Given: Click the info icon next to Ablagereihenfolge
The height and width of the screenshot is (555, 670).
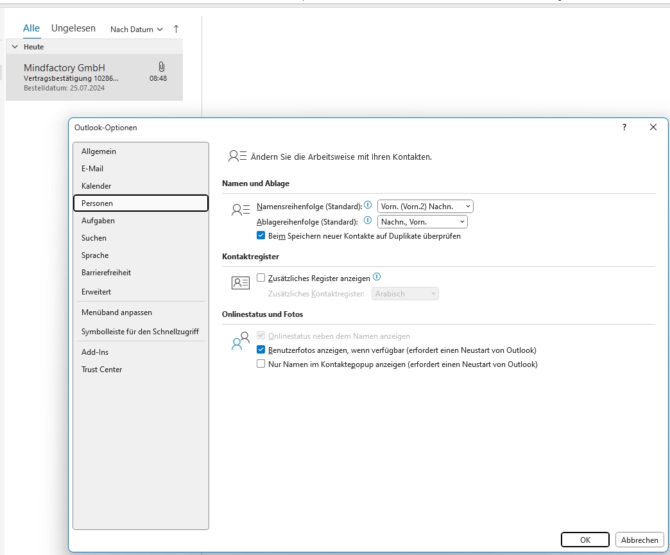Looking at the screenshot, I should click(x=368, y=221).
